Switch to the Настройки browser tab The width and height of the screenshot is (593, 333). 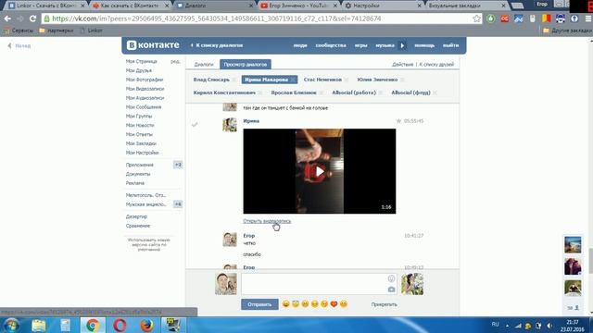(383, 6)
